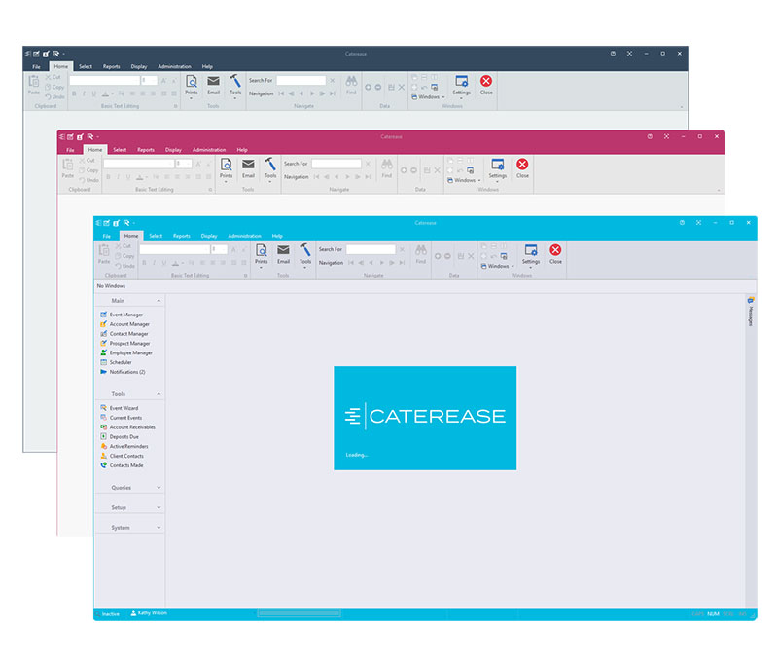Click Copy in the dark gray window
778x667 pixels.
[x=54, y=87]
